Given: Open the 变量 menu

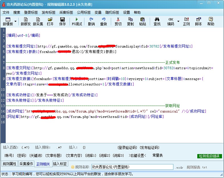Looking at the screenshot, I should [98, 13].
